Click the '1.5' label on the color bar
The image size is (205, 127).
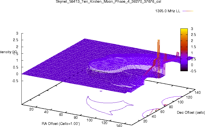pos(194,47)
